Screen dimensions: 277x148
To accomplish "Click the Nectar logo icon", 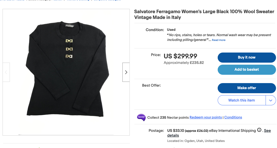I will (141, 117).
